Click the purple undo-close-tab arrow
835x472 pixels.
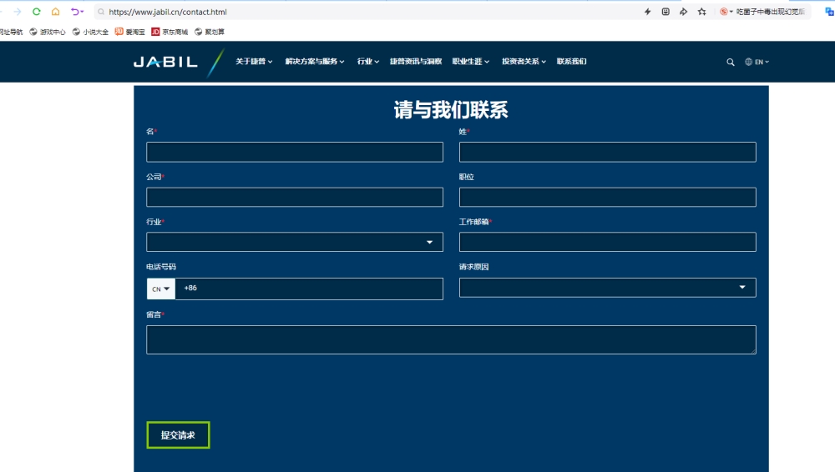pyautogui.click(x=74, y=11)
